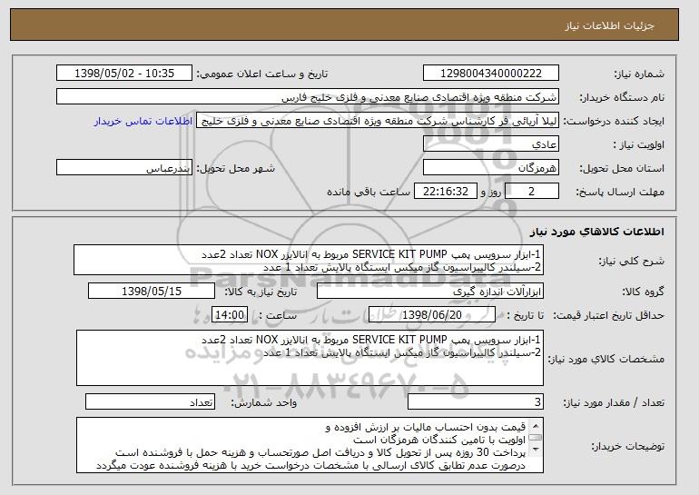The width and height of the screenshot is (699, 495).
Task: Click the remaining days field showing 2
Action: (x=531, y=192)
